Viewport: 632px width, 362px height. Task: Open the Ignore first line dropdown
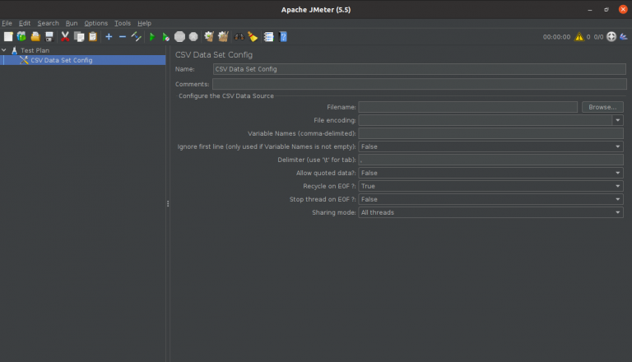coord(490,146)
